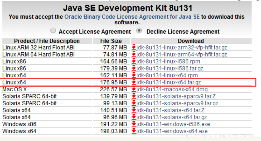Download jdk-8u131-solaris-sparcv9.tar.Z
The height and width of the screenshot is (141, 261).
point(176,96)
